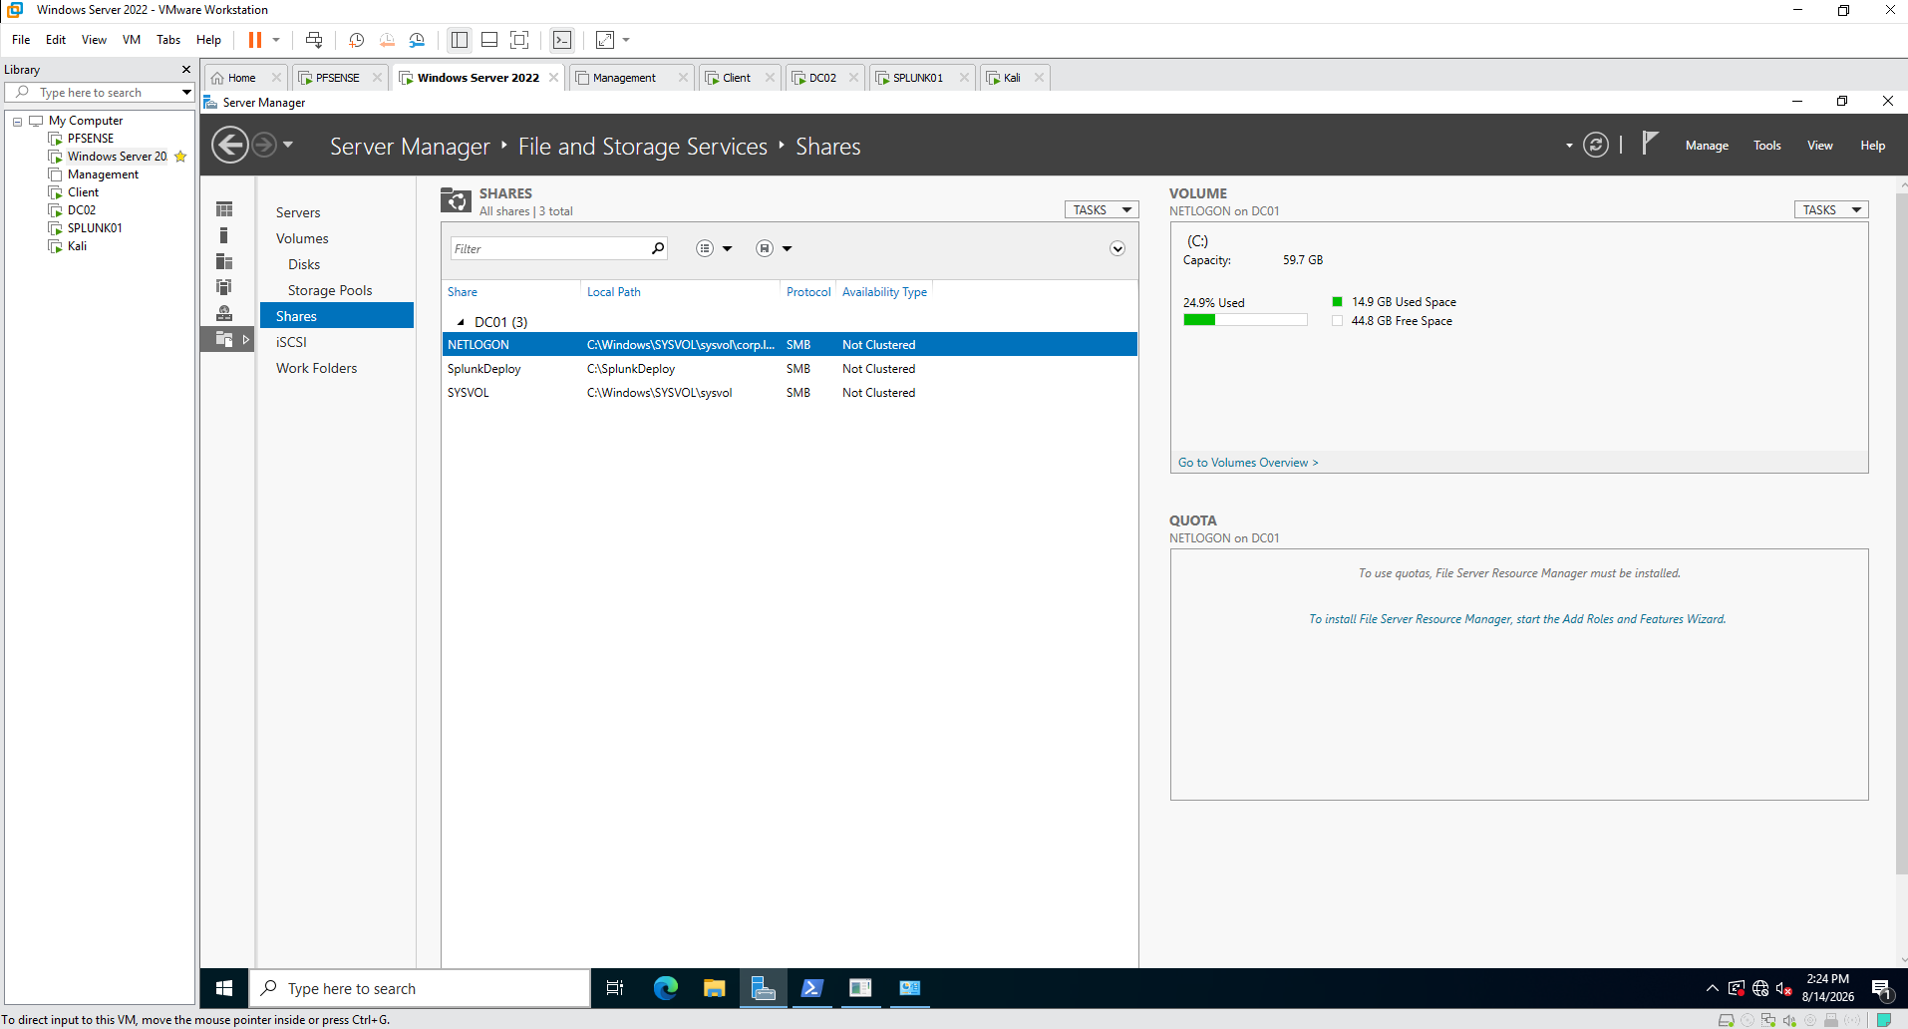Viewport: 1908px width, 1029px height.
Task: Pause the virtual machine
Action: click(254, 40)
